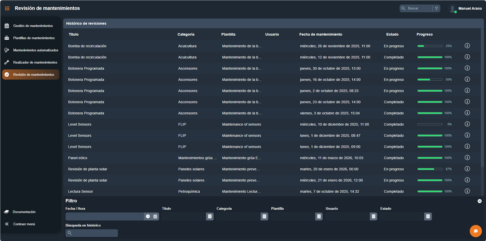
Task: Focus the Búsqueda en histórico search field
Action: click(94, 233)
